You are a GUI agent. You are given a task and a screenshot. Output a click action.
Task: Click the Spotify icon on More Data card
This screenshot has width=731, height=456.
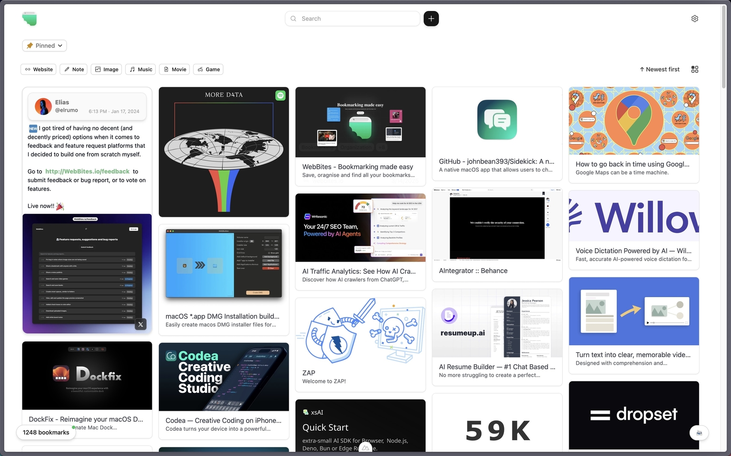(280, 96)
